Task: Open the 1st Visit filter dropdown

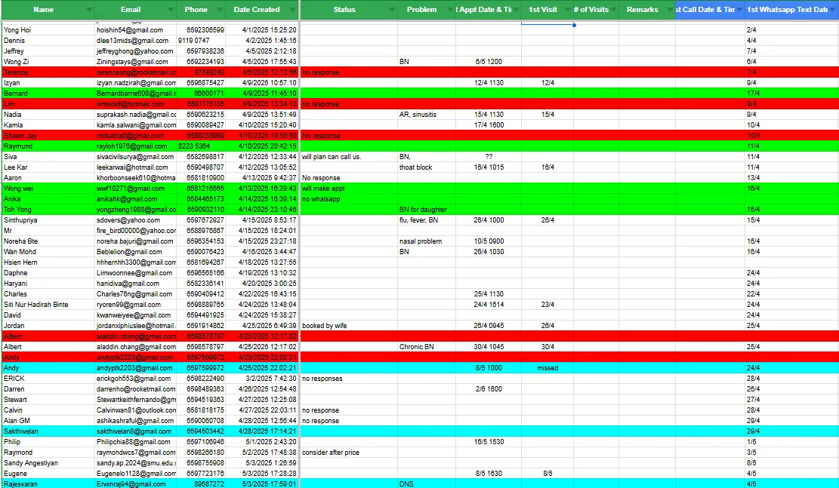Action: point(568,10)
